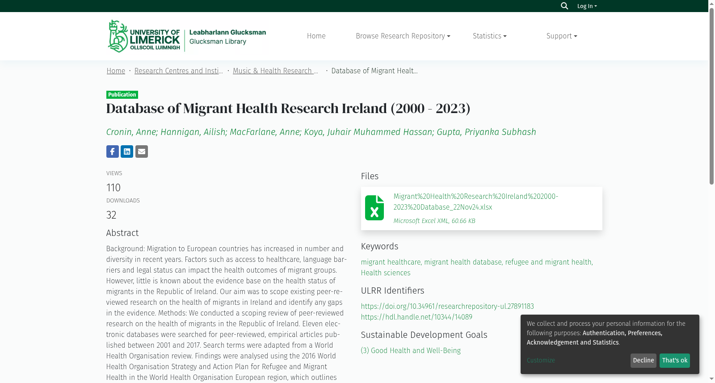Open author Gupta, Priyanka Subhash
Image resolution: width=715 pixels, height=383 pixels.
coord(486,132)
